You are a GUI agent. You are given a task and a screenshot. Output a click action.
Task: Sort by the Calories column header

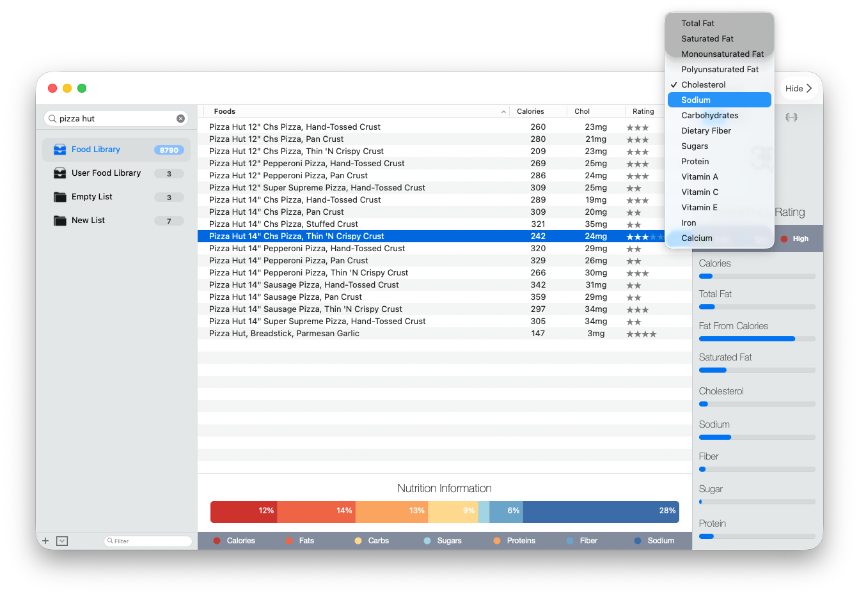tap(538, 111)
